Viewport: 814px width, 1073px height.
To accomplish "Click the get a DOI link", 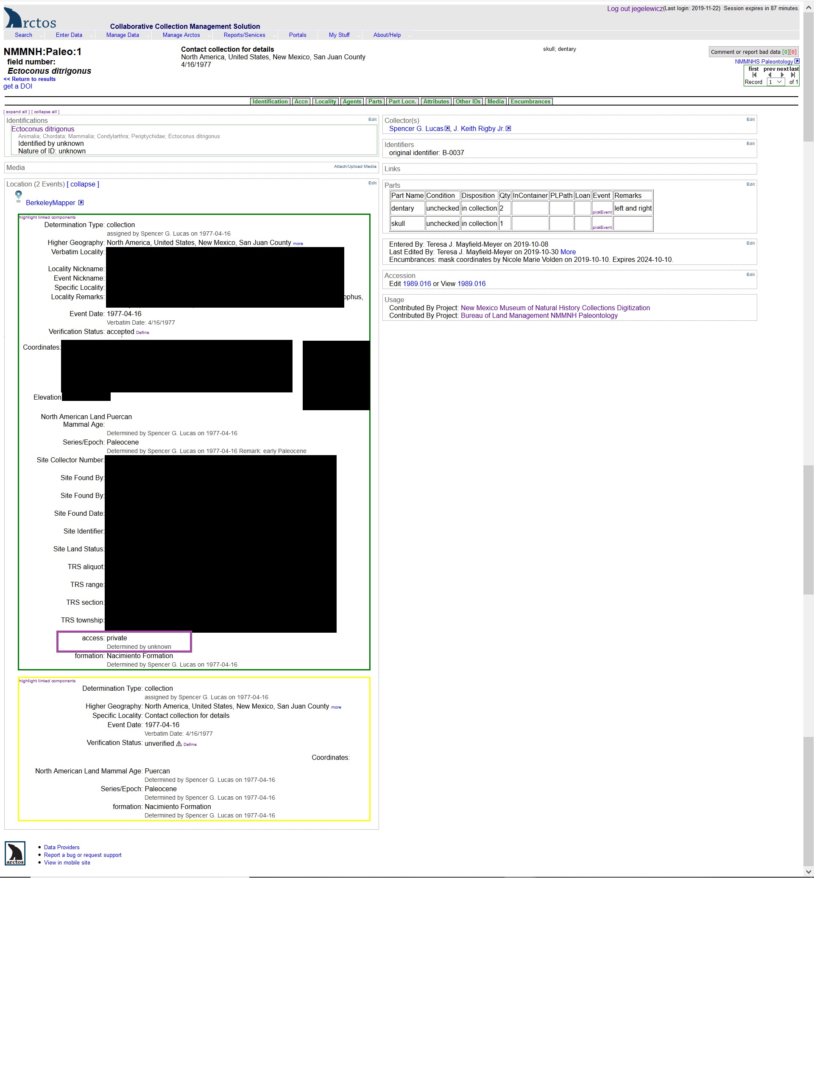I will point(18,86).
